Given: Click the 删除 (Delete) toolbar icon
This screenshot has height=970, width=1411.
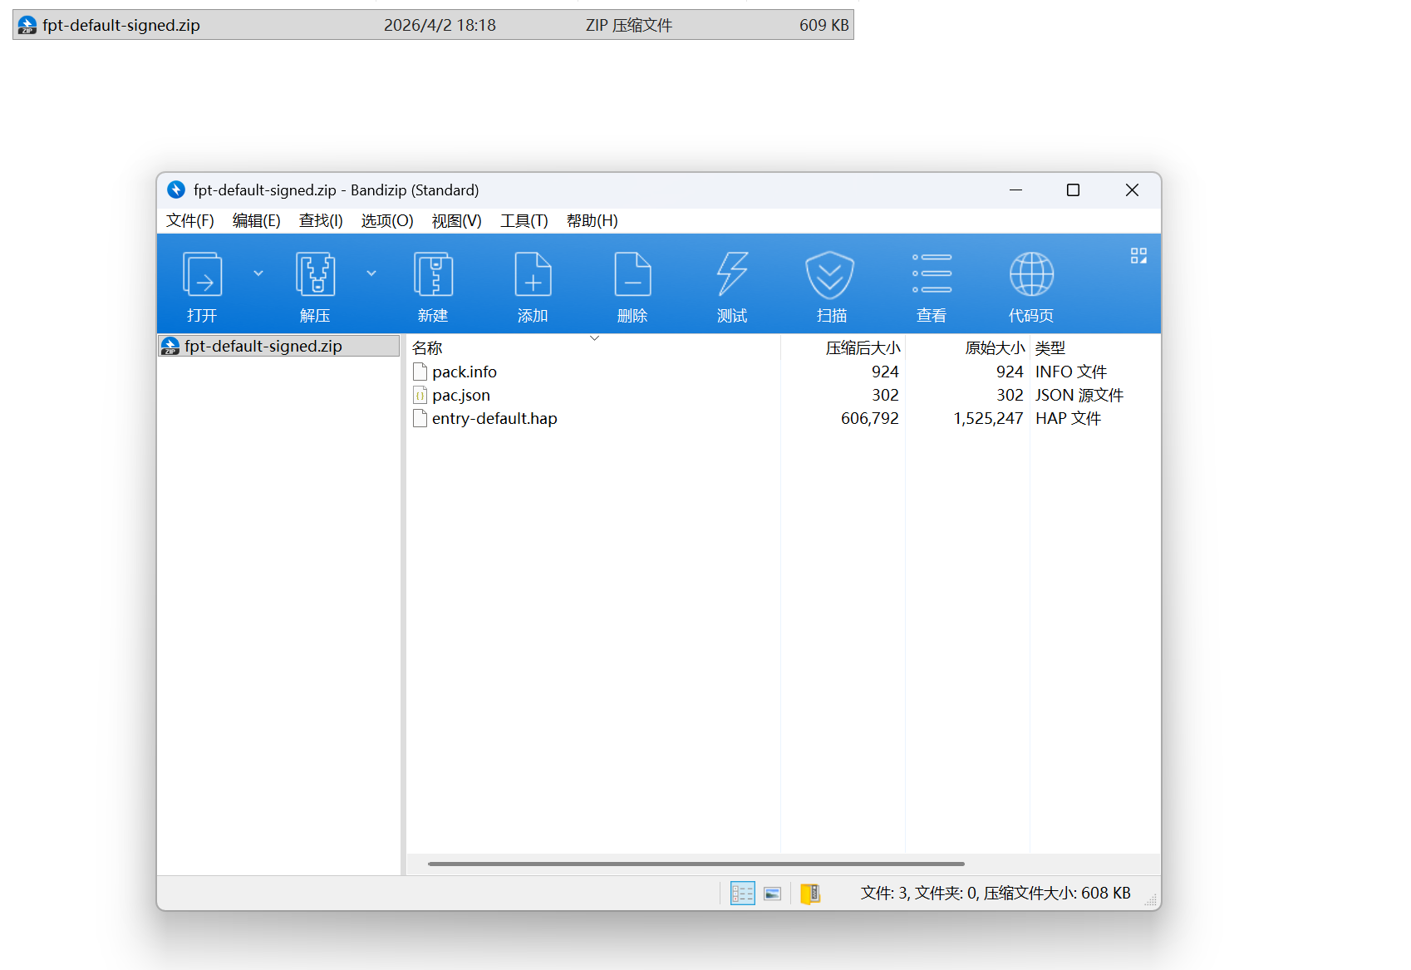Looking at the screenshot, I should 632,274.
